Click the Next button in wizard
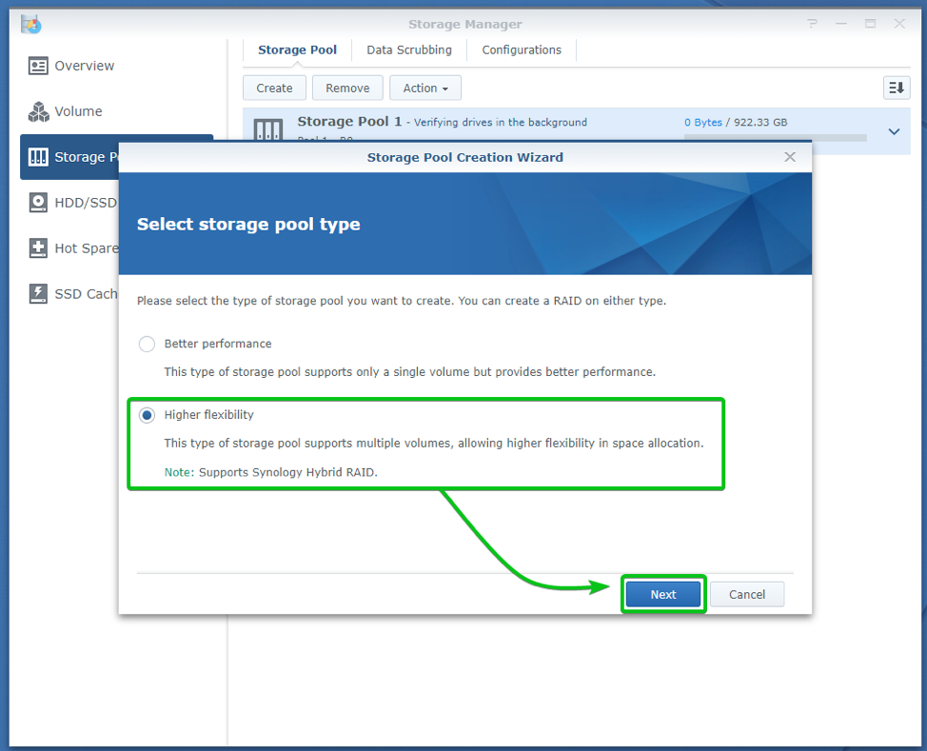This screenshot has height=751, width=927. (x=663, y=594)
